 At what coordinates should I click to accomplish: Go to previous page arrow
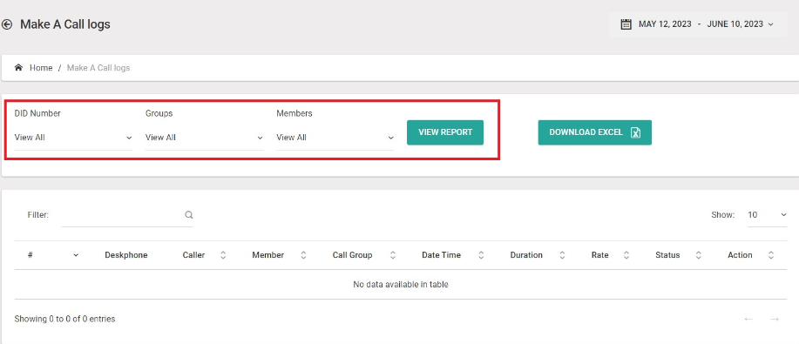748,319
